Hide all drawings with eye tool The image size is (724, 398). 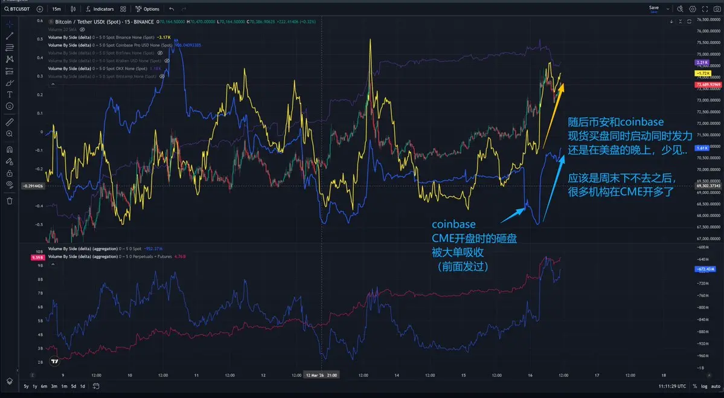coord(10,185)
